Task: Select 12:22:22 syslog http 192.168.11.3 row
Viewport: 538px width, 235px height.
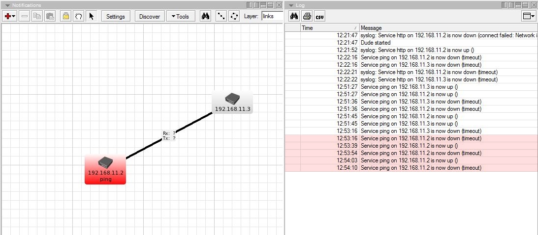Action: (x=411, y=79)
